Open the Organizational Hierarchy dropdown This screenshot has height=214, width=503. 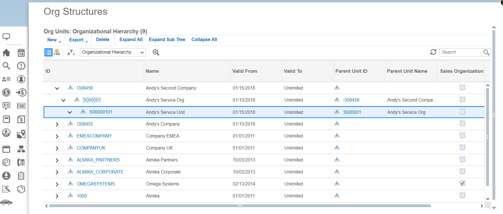click(113, 52)
